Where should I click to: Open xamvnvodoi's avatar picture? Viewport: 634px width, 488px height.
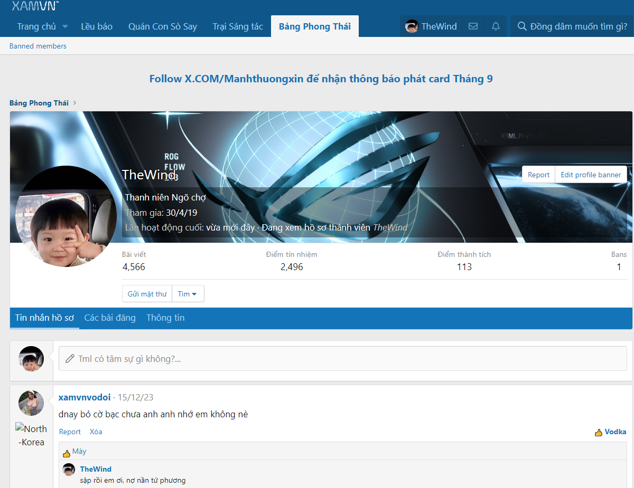click(x=31, y=404)
